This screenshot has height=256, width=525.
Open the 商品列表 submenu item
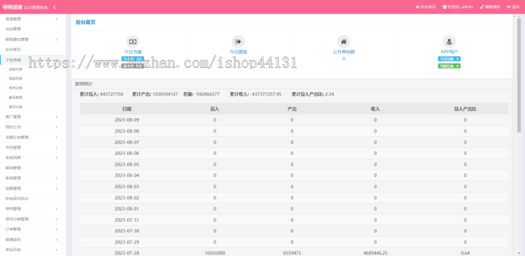[x=16, y=79]
